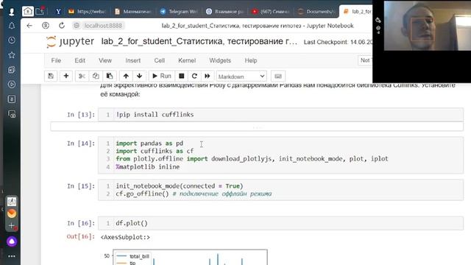Paste cells below icon in toolbar
The height and width of the screenshot is (265, 471).
[x=110, y=76]
